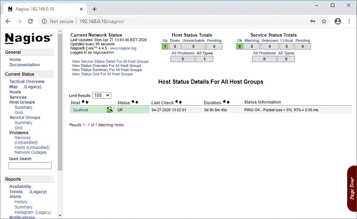The image size is (357, 219).
Task: Close the Nagios: 192.168.0.10 tab
Action: tap(81, 9)
